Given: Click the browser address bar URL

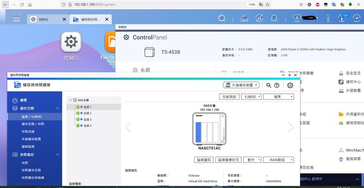Looking at the screenshot, I should point(95,5).
